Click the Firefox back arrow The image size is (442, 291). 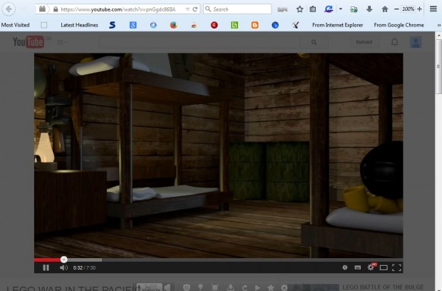9,9
